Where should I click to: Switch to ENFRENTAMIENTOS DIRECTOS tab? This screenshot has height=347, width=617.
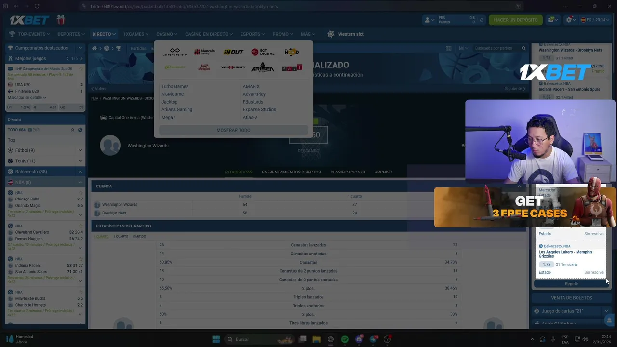click(291, 172)
